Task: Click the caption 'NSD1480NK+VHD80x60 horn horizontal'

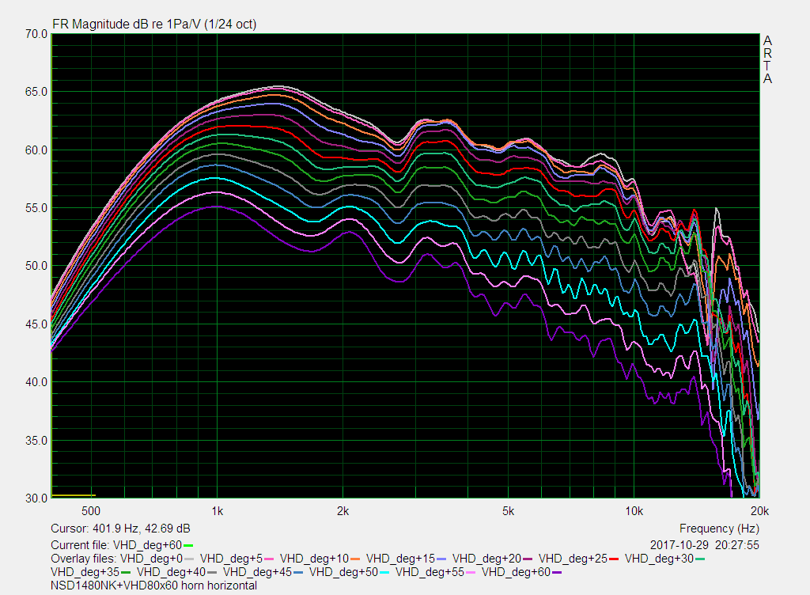Action: click(154, 586)
